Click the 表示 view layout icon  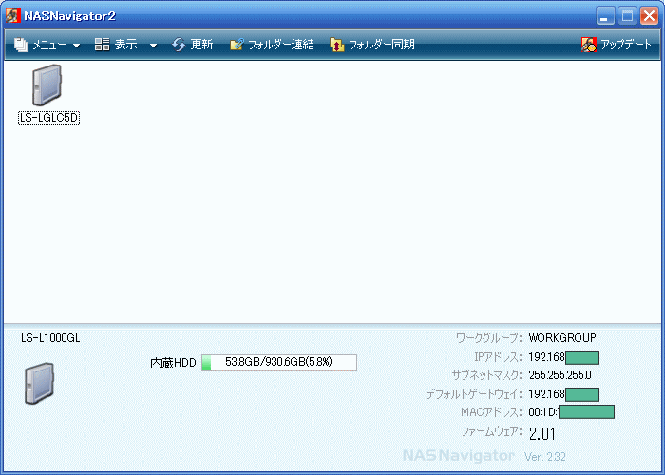click(102, 45)
